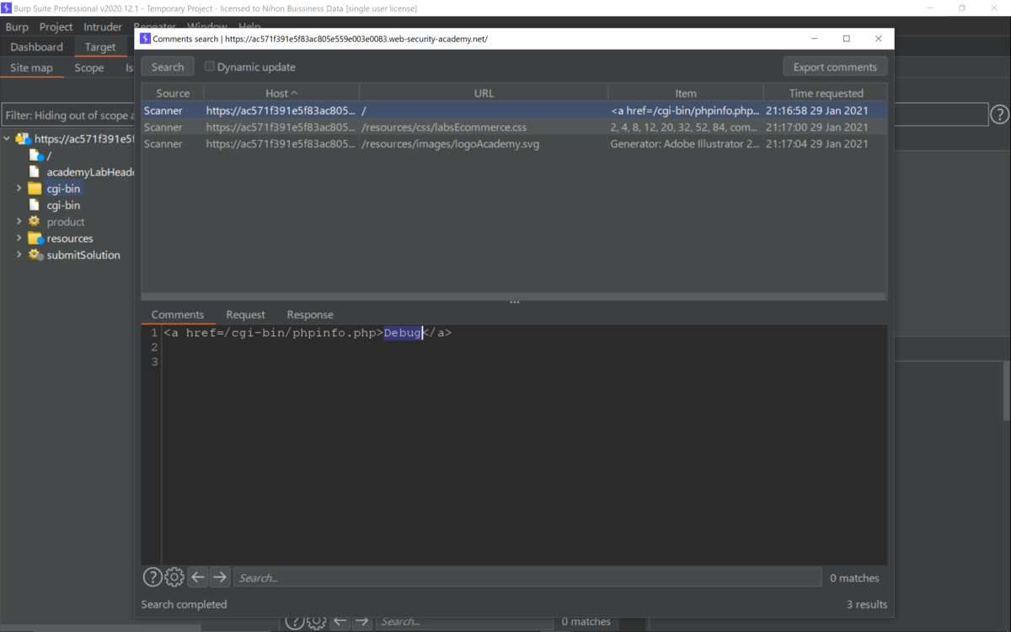Select the Comments tab in dialog

[x=178, y=314]
